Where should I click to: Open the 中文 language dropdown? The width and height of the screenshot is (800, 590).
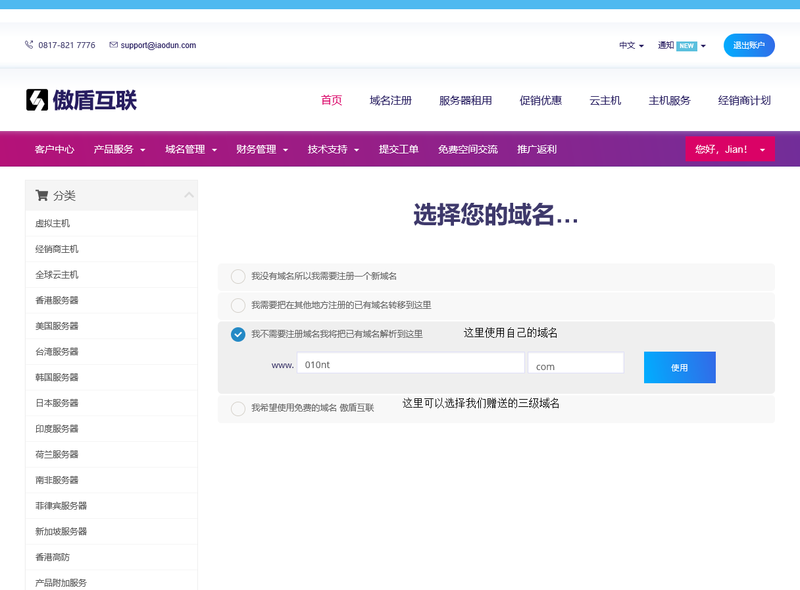click(x=631, y=45)
